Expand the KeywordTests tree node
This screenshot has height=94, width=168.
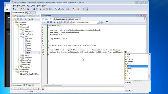pyautogui.click(x=18, y=60)
